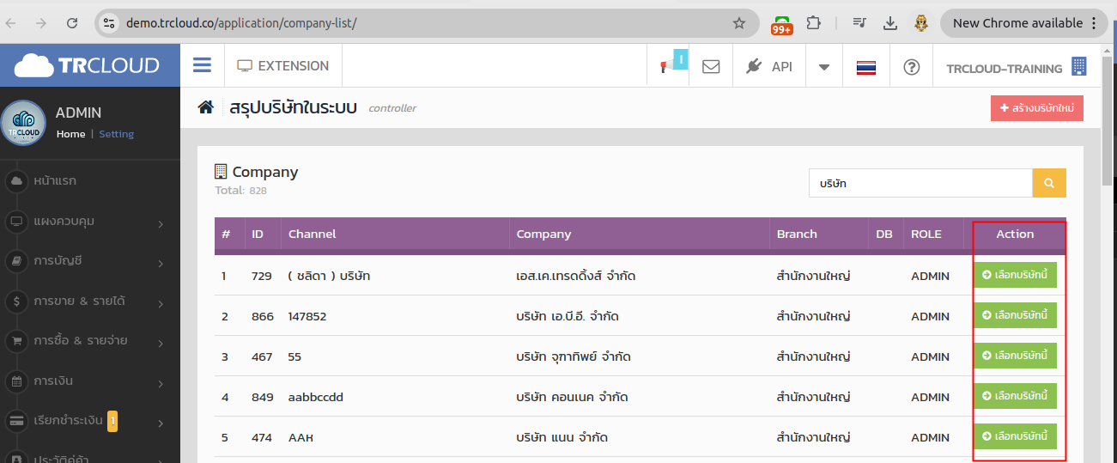Image resolution: width=1117 pixels, height=463 pixels.
Task: Bookmark page with the star icon
Action: (739, 23)
